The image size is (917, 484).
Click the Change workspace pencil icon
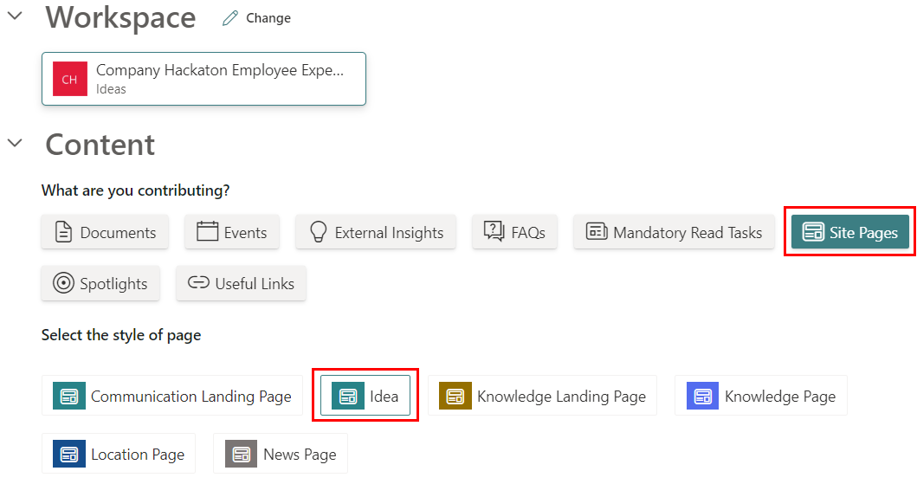(229, 18)
